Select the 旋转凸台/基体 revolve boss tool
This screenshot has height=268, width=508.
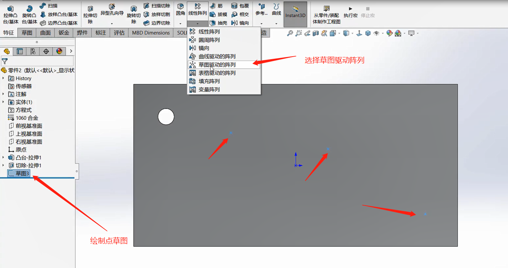[30, 15]
